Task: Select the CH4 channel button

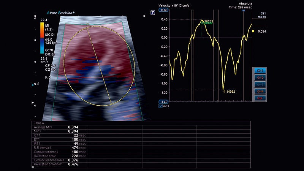Action: click(260, 91)
